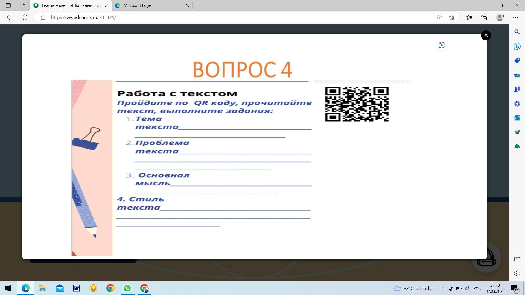The width and height of the screenshot is (525, 295).
Task: Open the tab actions menu button
Action: [x=8, y=5]
